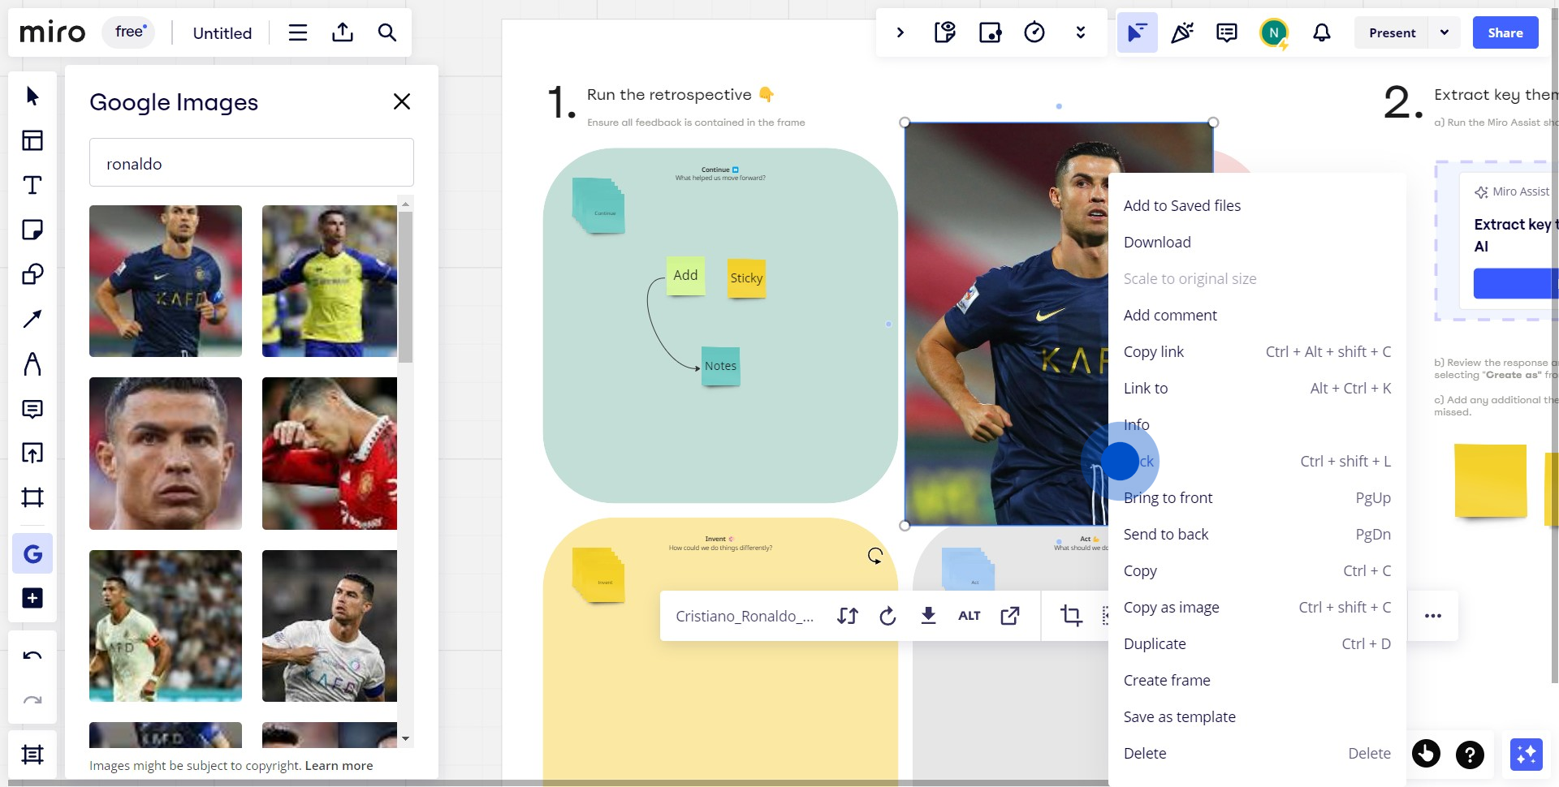The height and width of the screenshot is (787, 1559).
Task: Open the Upload tool
Action: pyautogui.click(x=32, y=453)
